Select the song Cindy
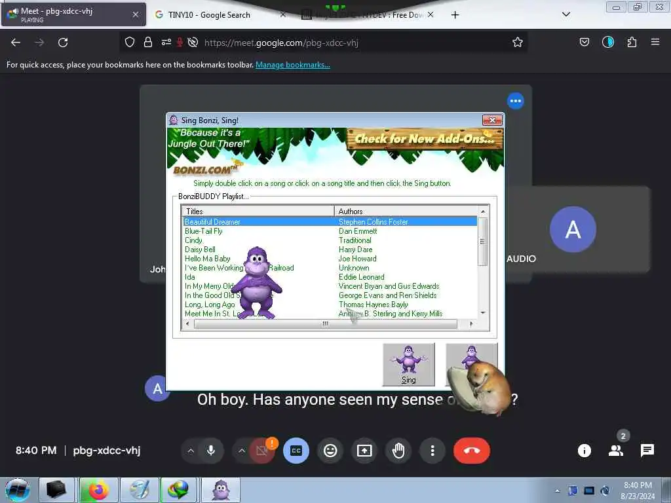The width and height of the screenshot is (671, 503). (x=193, y=240)
